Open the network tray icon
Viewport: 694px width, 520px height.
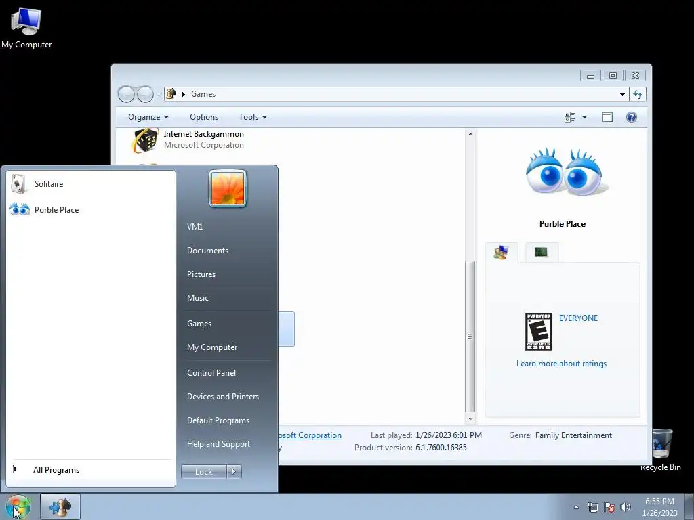(x=592, y=507)
